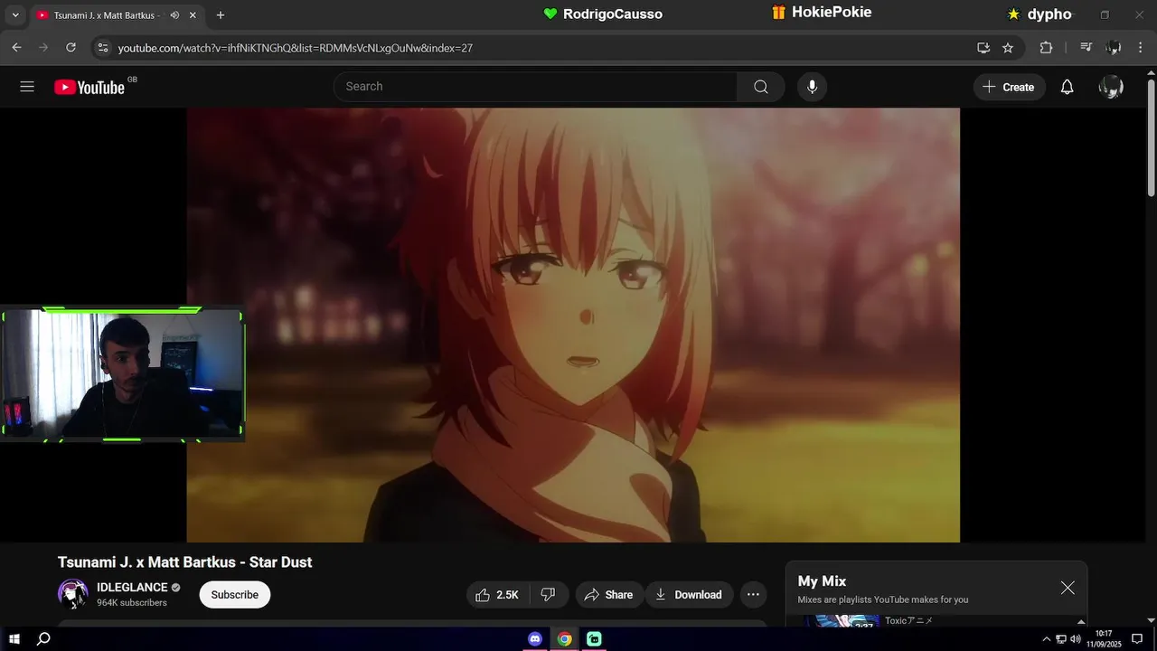The height and width of the screenshot is (651, 1157).
Task: View site information icon in address bar
Action: [x=103, y=48]
